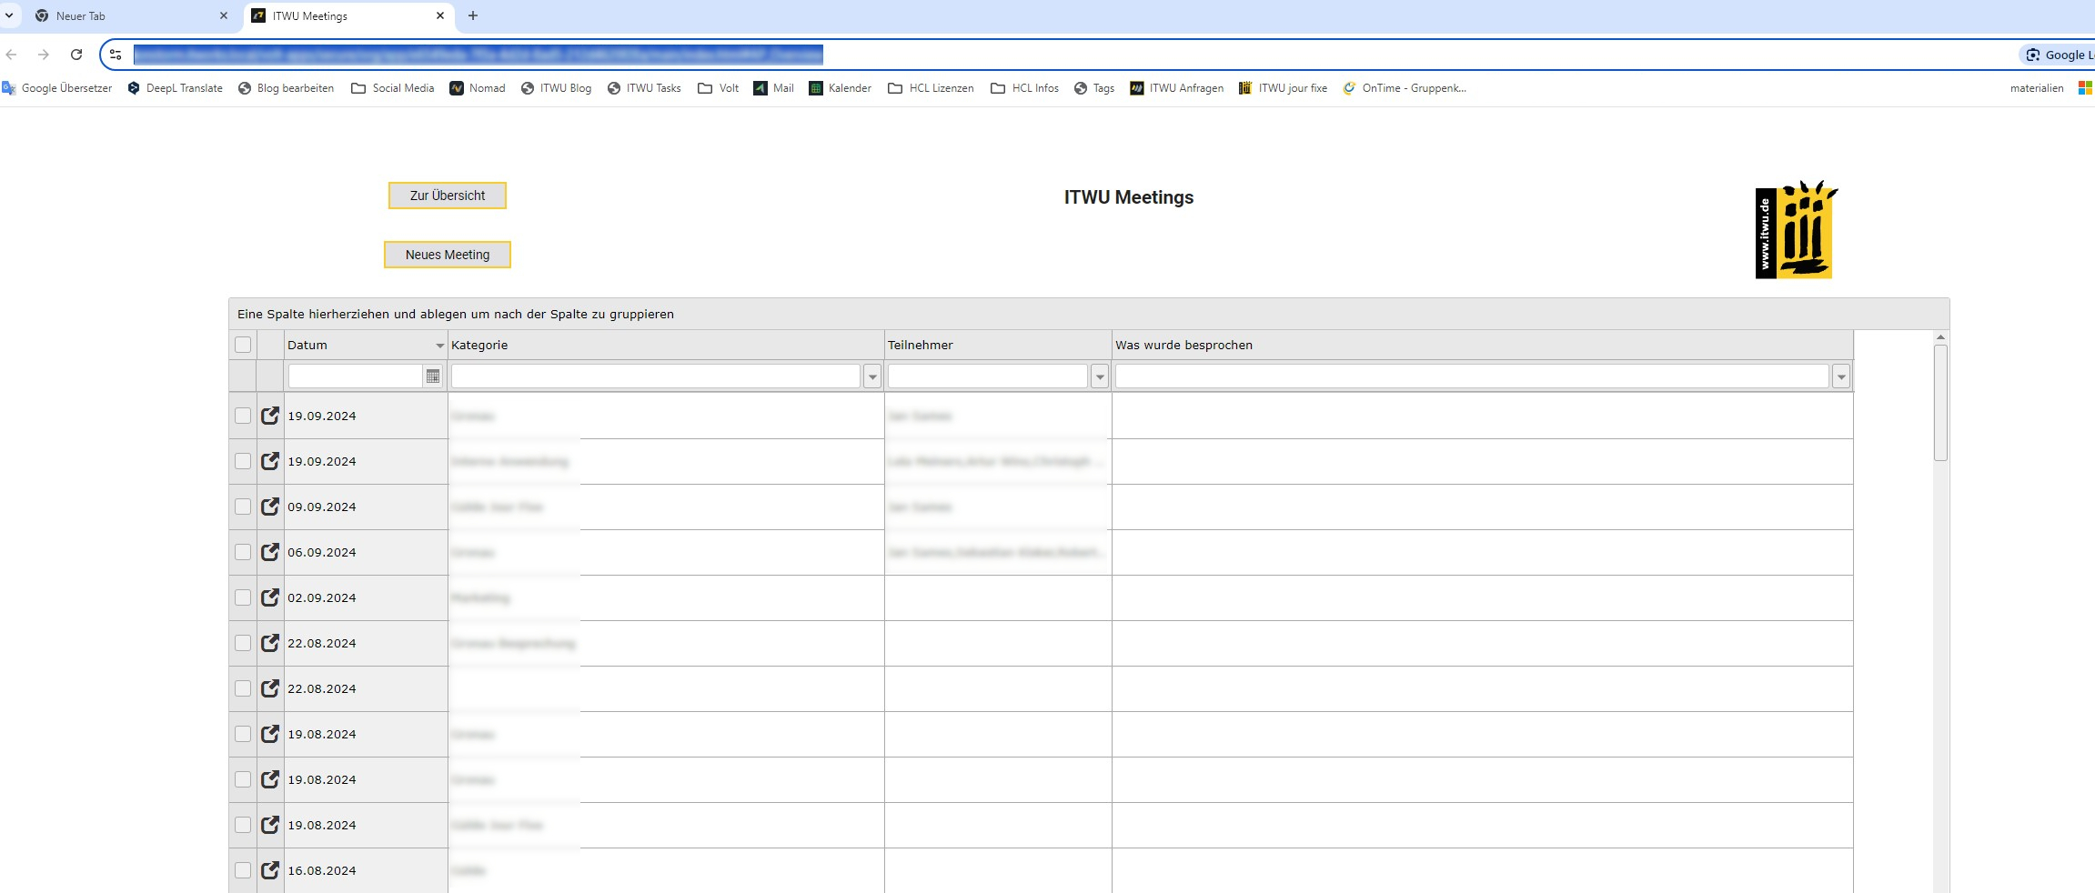This screenshot has width=2095, height=893.
Task: Click the Zur Übersicht button
Action: [x=448, y=196]
